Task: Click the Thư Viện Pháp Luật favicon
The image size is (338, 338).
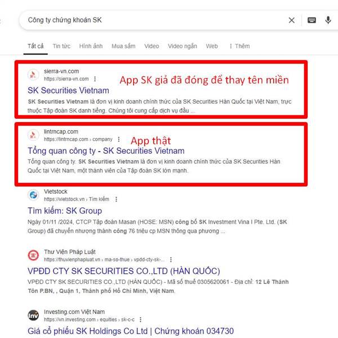Action: tap(33, 255)
